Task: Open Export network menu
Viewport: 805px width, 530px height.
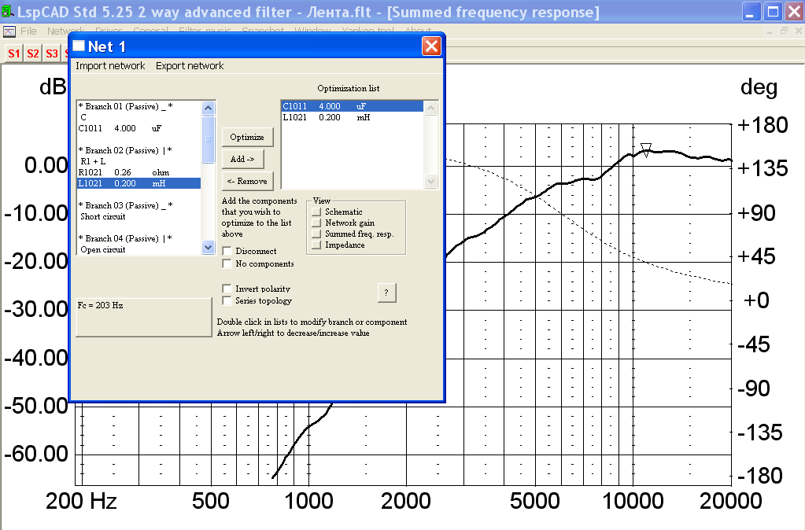Action: (190, 66)
